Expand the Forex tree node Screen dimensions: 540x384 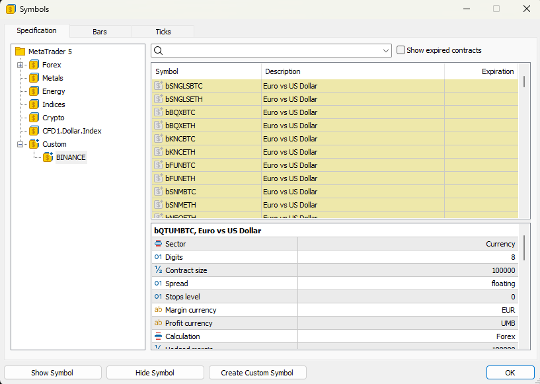(20, 65)
